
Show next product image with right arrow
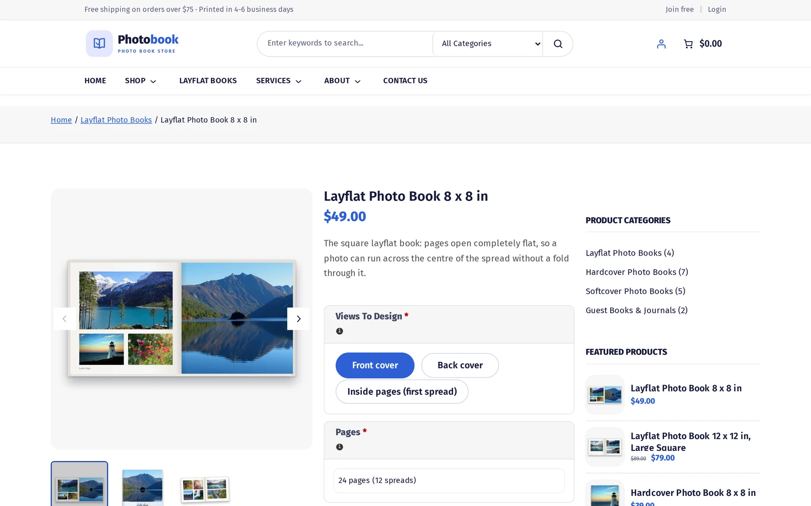point(299,319)
